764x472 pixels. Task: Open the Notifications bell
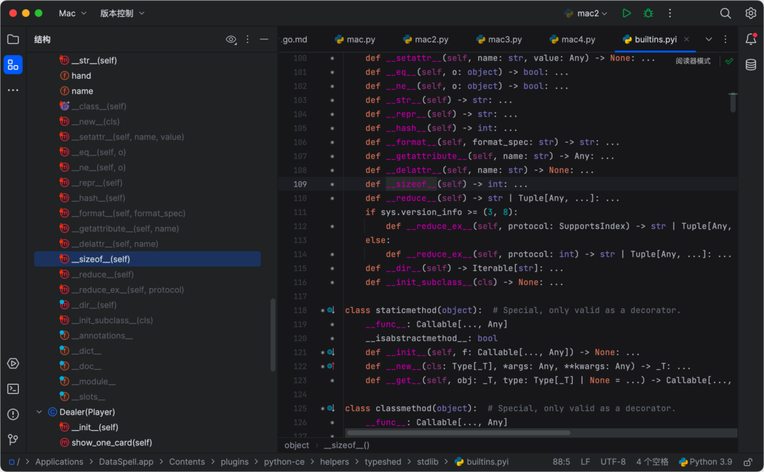[751, 39]
